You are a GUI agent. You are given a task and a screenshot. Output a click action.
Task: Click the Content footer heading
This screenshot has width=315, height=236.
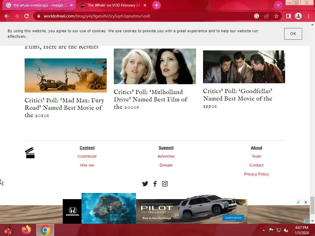pyautogui.click(x=87, y=147)
